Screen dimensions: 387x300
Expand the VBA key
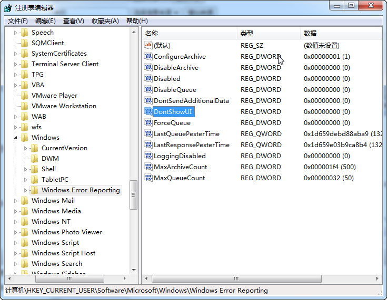pos(16,85)
